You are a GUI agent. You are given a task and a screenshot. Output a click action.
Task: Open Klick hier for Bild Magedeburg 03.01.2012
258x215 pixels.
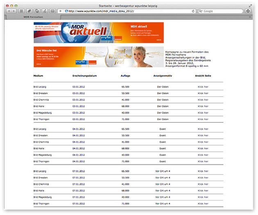pos(203,113)
